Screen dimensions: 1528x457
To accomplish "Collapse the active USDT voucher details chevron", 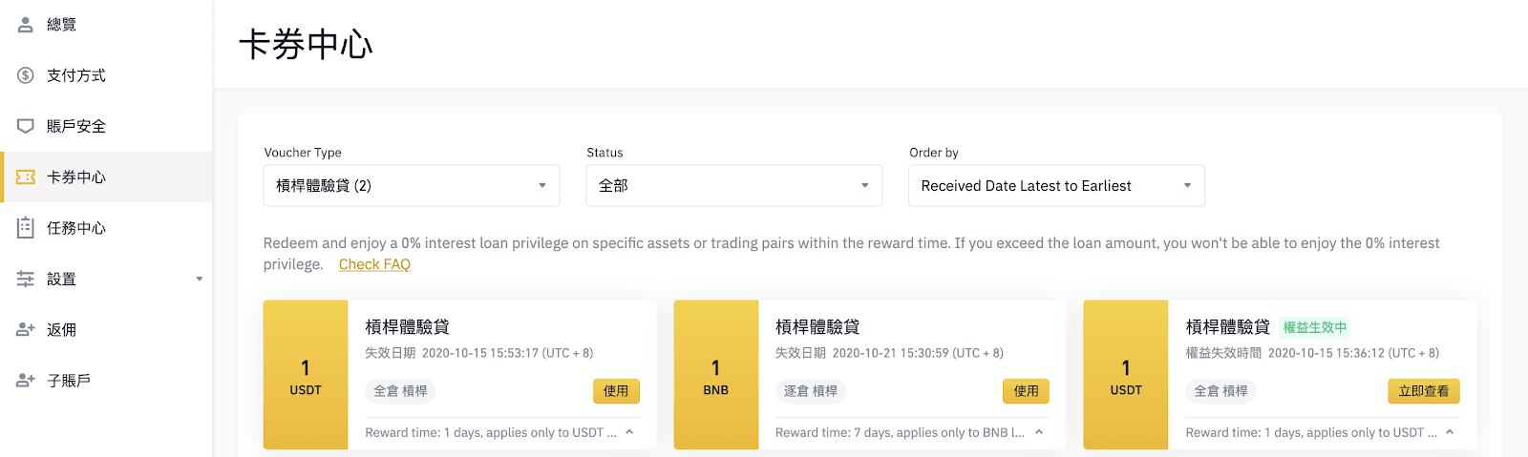I will [x=1450, y=432].
